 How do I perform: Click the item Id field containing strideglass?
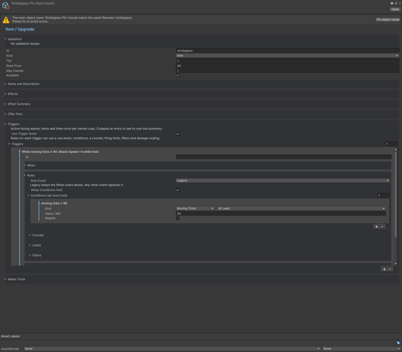(x=287, y=51)
